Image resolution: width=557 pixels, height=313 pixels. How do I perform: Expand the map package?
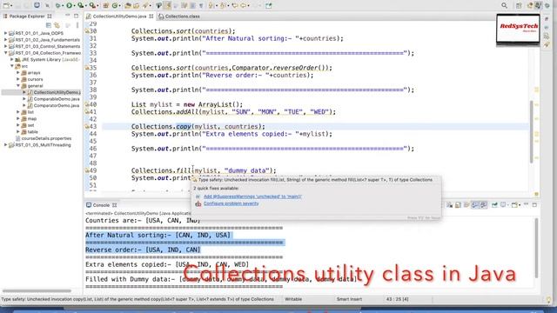[x=18, y=118]
